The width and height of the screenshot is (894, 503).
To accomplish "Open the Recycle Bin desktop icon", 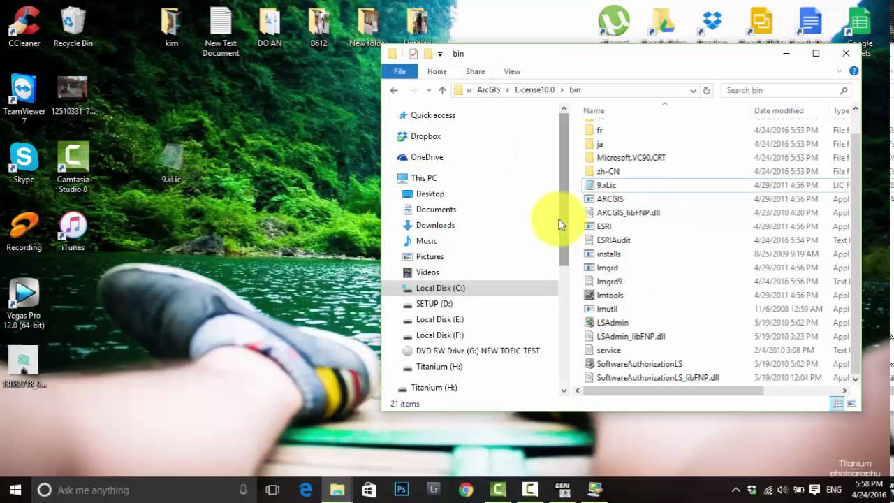I will click(73, 27).
